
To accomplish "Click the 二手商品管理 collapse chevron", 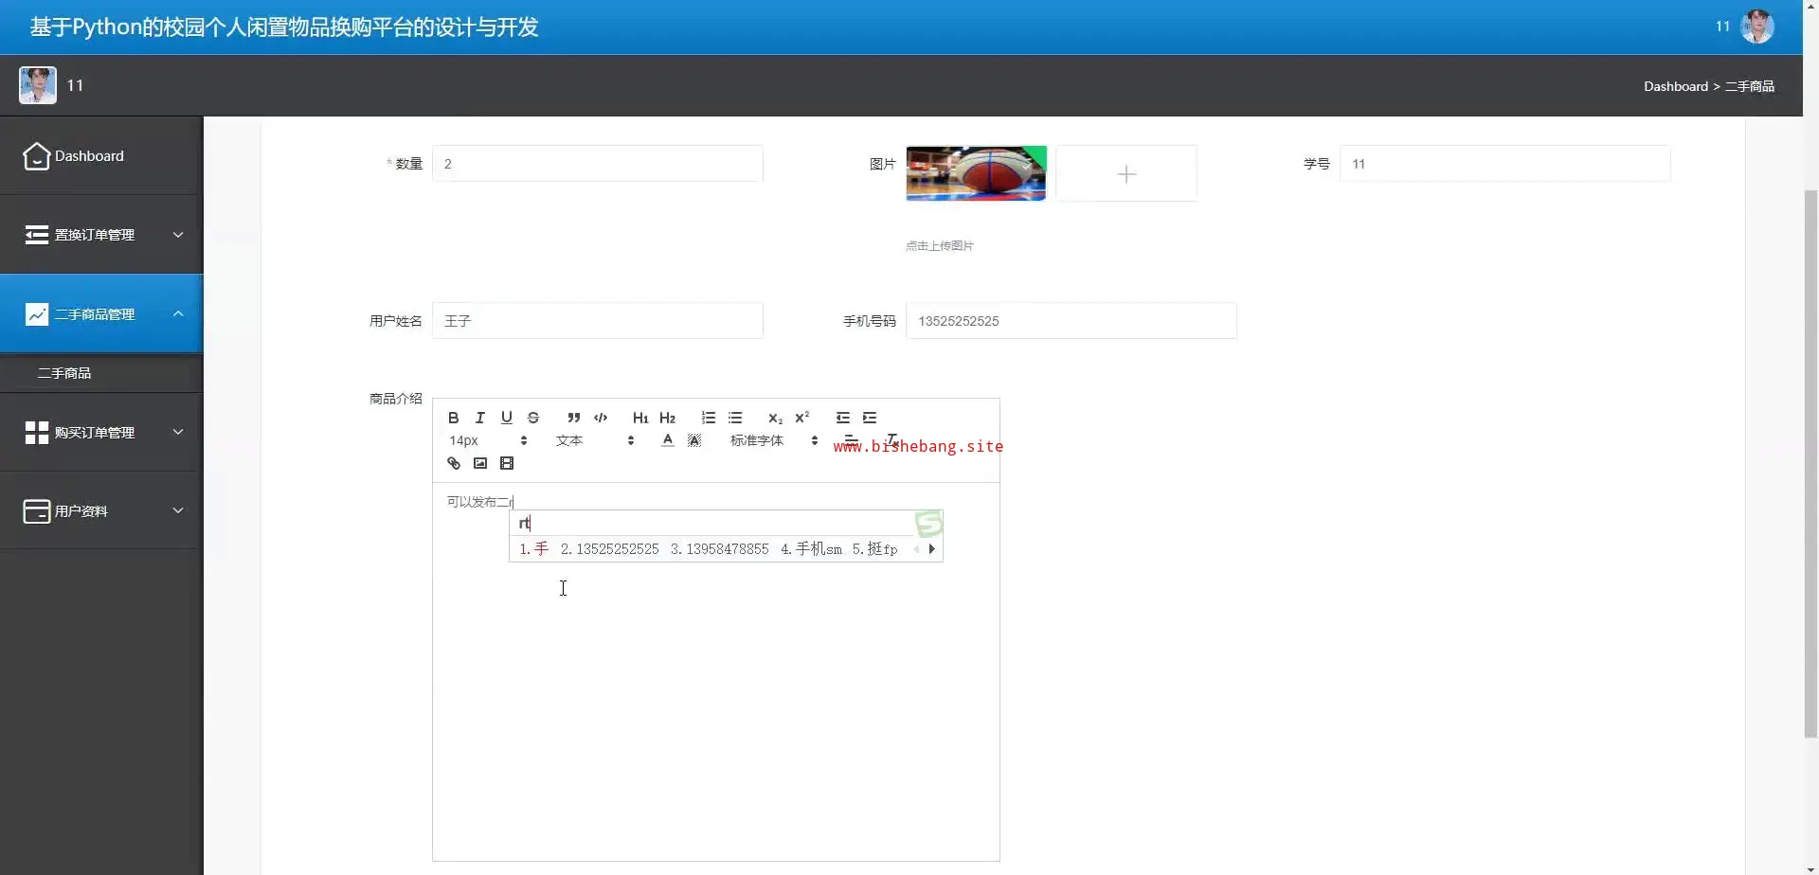I will pyautogui.click(x=177, y=313).
